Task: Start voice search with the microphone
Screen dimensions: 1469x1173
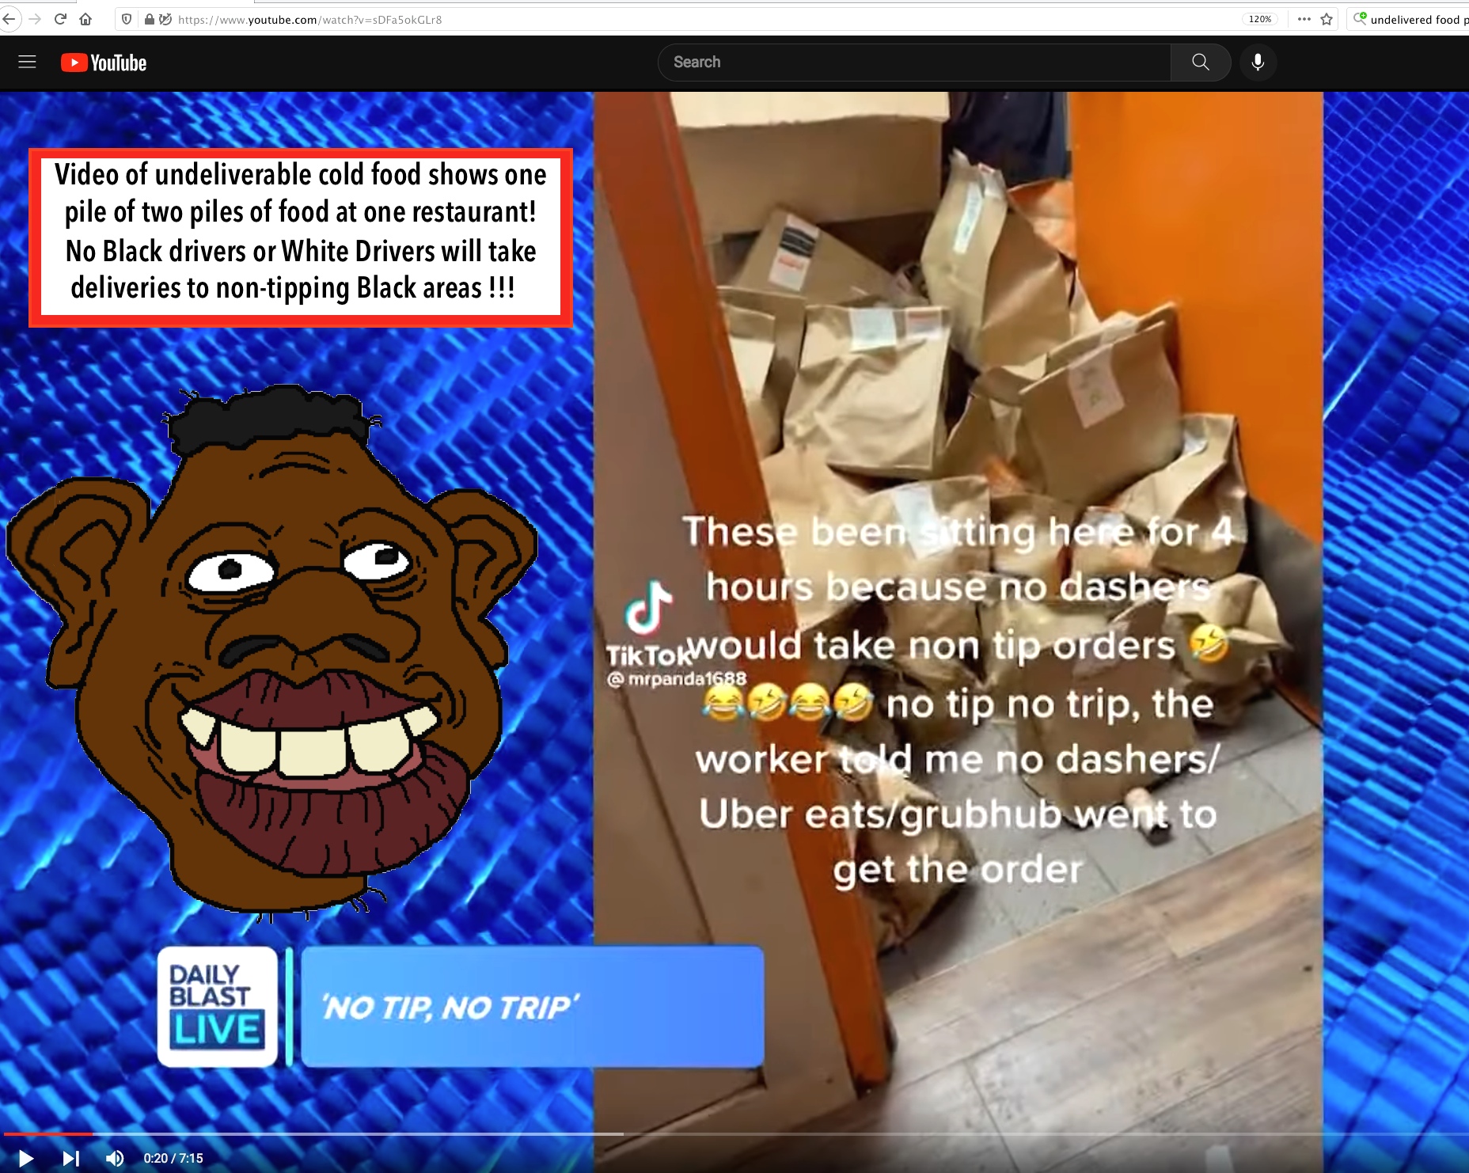Action: coord(1258,62)
